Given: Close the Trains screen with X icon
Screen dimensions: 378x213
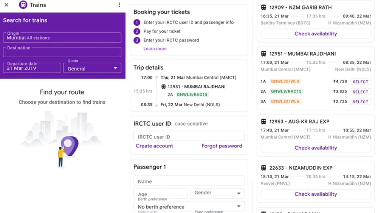Looking at the screenshot, I should coord(6,5).
